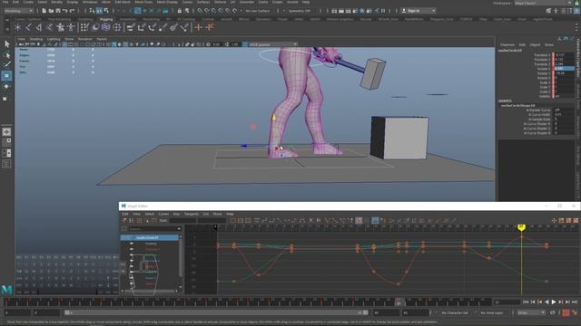
Task: Click the Auto tangents icon in Graph Editor
Action: click(x=256, y=221)
